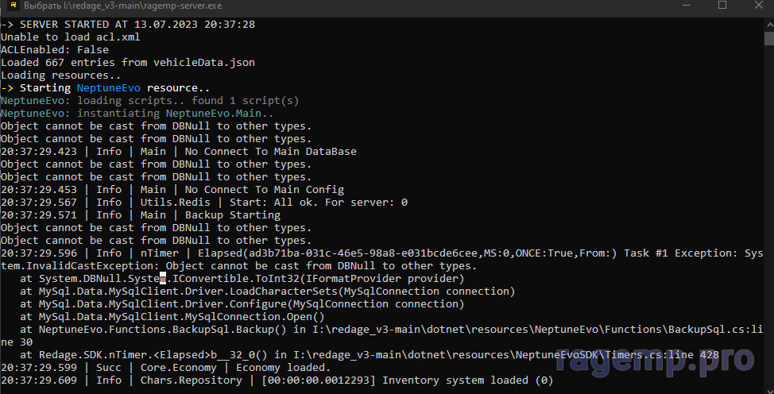Click the 'ACLEnabled: False' line
The image size is (774, 394).
(55, 50)
